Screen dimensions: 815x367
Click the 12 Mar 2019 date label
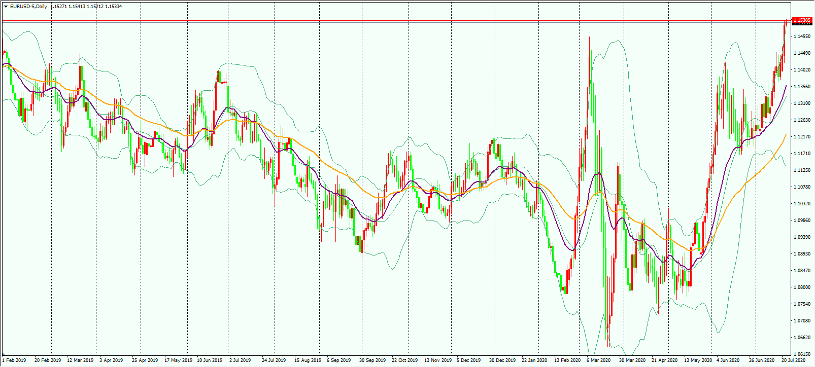pyautogui.click(x=81, y=360)
